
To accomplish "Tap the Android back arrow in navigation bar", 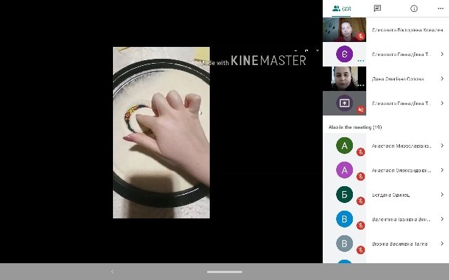I will click(112, 272).
